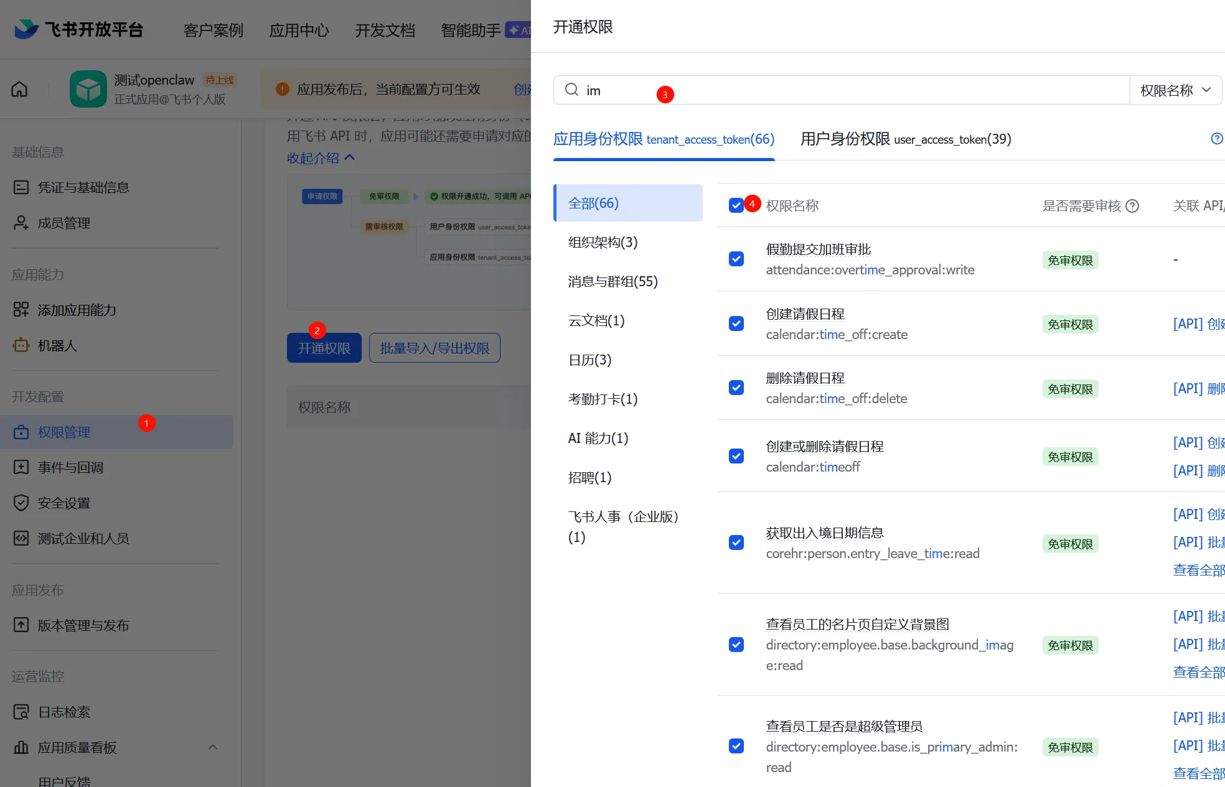Uncheck 查看员工的名片页自定义背景图 checkbox
Screen dimensions: 1225x787
[736, 645]
